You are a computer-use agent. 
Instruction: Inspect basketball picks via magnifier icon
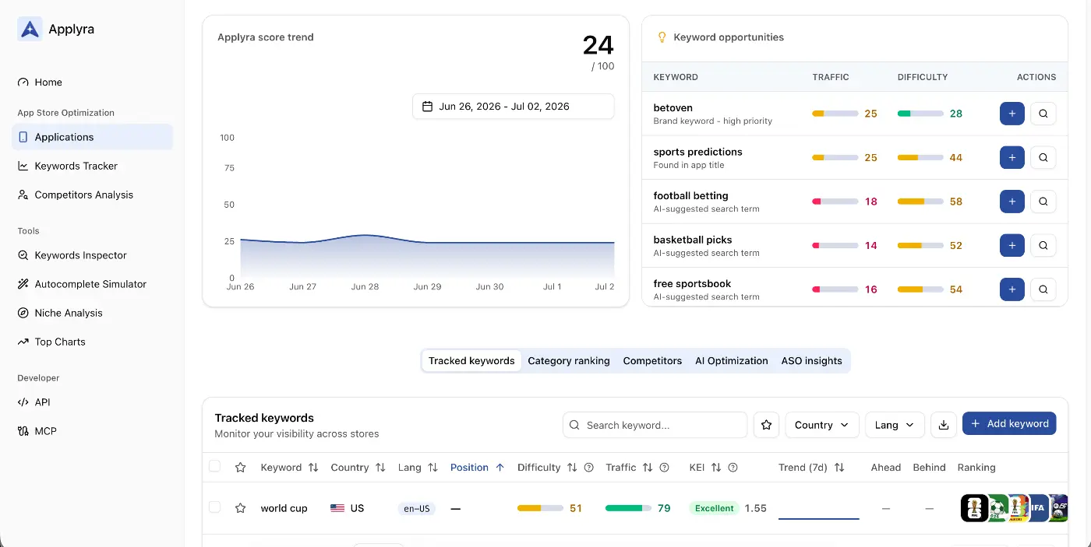coord(1043,245)
